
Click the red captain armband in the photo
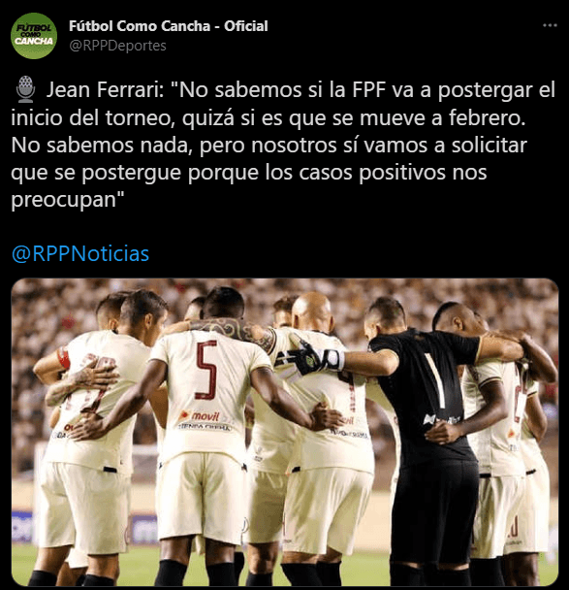coord(64,358)
